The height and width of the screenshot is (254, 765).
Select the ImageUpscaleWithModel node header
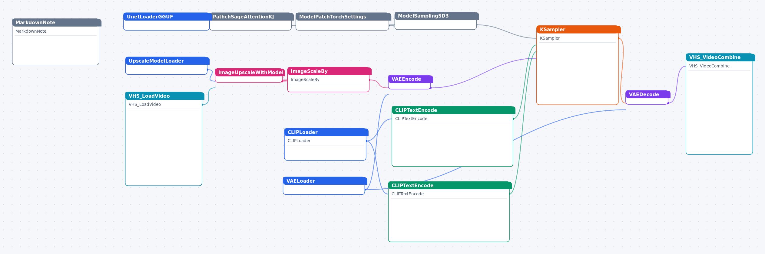pyautogui.click(x=250, y=73)
